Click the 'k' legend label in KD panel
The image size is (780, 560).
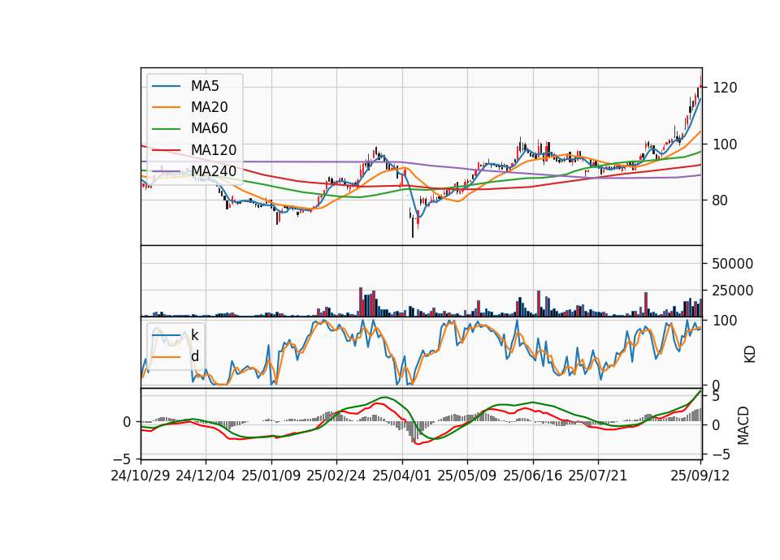coord(194,335)
